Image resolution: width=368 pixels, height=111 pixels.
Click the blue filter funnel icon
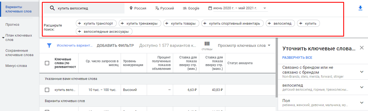click(x=49, y=45)
